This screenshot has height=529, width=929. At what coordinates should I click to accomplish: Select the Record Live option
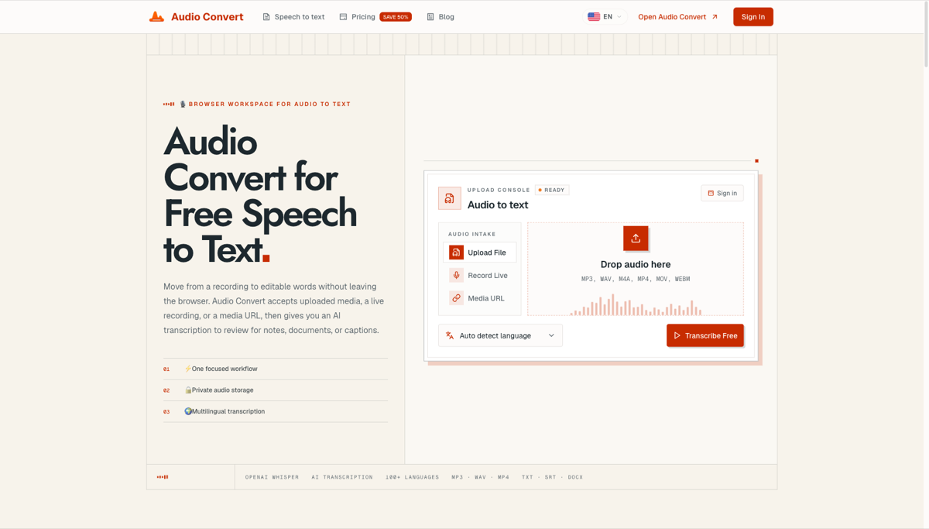pyautogui.click(x=480, y=275)
